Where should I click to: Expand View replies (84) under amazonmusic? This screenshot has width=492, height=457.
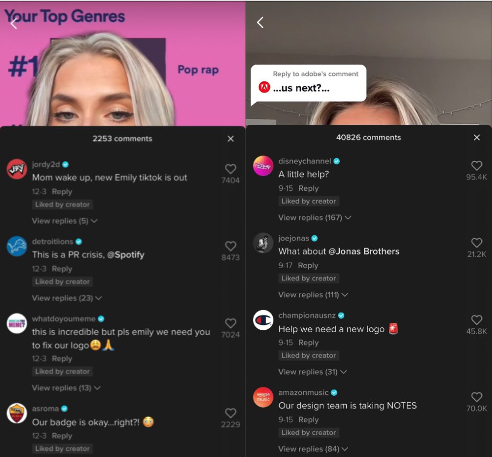coord(313,449)
